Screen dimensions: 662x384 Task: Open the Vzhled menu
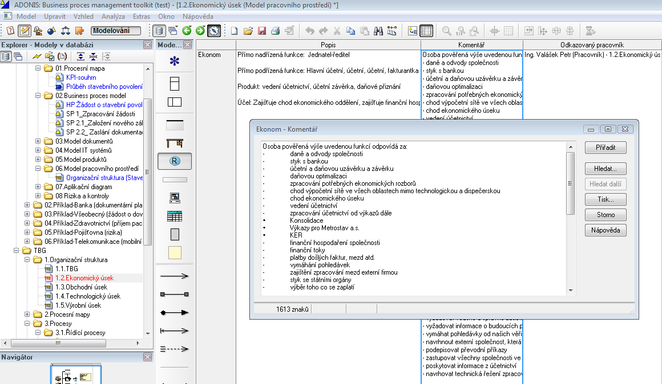83,17
